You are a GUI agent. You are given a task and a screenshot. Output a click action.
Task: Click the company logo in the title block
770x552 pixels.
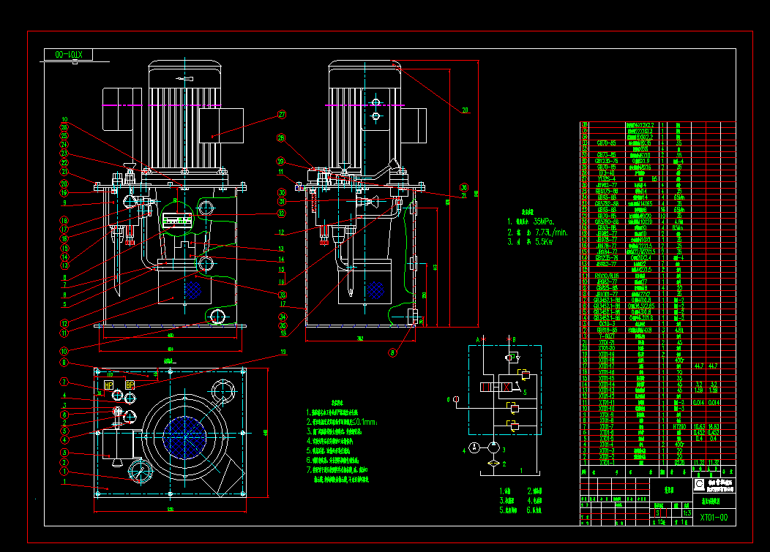coord(699,485)
